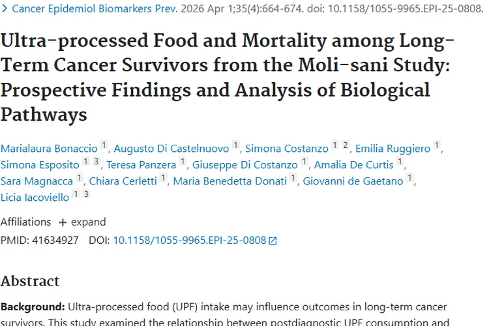Select author Simona Costanzo link
This screenshot has width=489, height=326.
tap(286, 149)
